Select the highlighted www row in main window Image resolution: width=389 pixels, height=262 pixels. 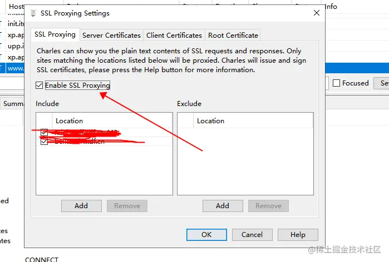[15, 68]
